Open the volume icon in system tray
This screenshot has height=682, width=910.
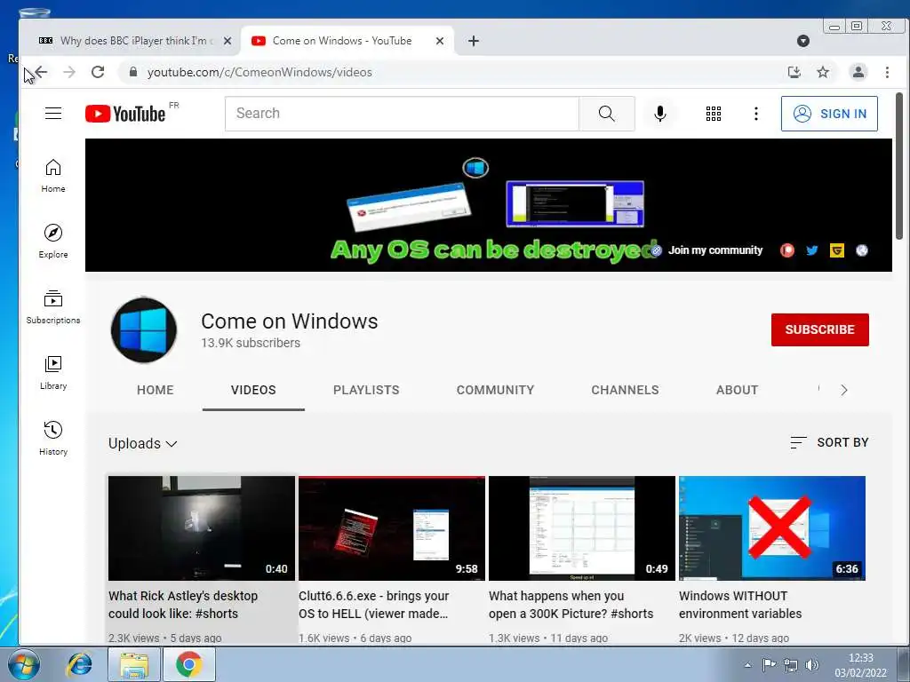[x=812, y=665]
